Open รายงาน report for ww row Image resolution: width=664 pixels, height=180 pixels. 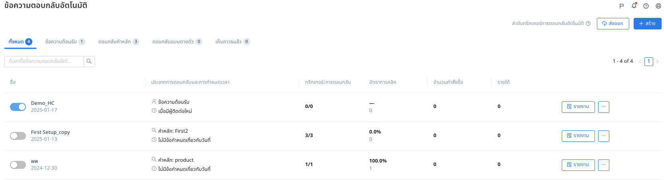[x=578, y=165]
